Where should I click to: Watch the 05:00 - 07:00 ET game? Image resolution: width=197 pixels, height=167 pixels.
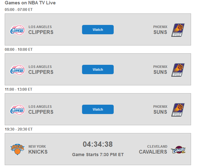(98, 30)
